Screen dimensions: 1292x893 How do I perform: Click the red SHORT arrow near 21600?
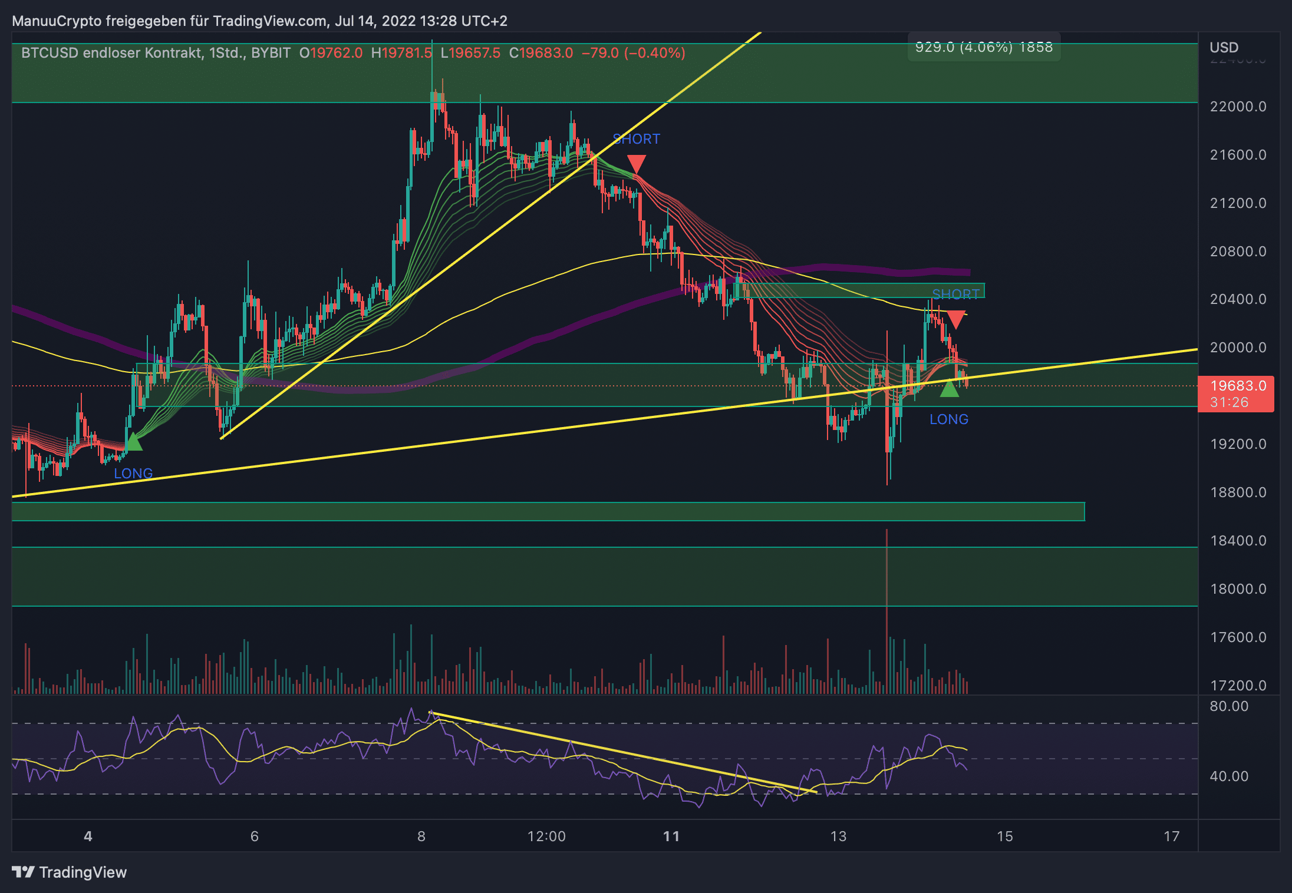pyautogui.click(x=637, y=164)
